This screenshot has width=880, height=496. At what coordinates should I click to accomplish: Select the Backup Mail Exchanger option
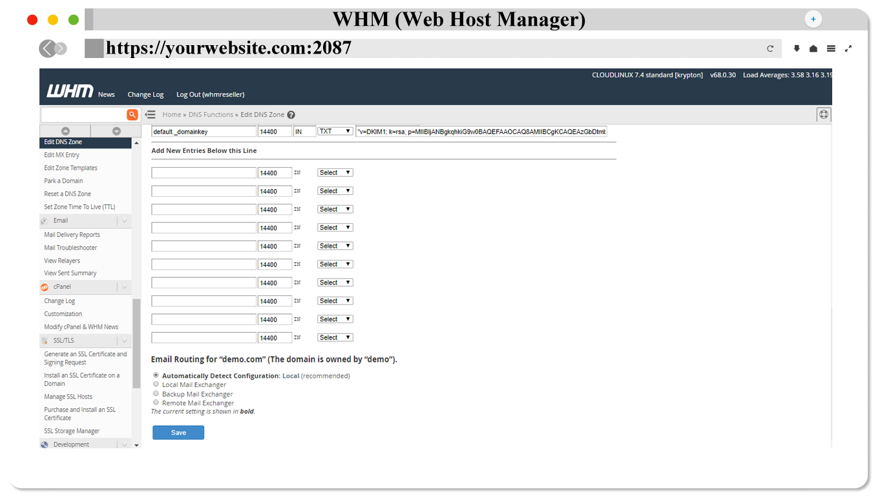tap(156, 393)
